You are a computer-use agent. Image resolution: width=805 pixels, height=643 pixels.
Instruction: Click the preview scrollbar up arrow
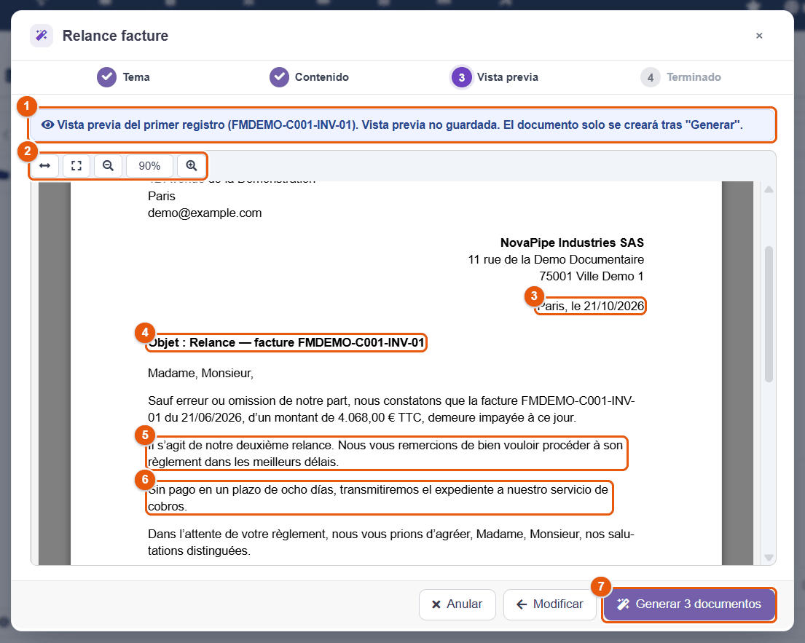[x=769, y=189]
